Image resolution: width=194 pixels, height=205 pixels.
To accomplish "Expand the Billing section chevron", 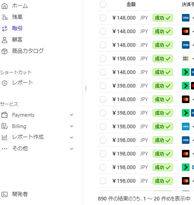I will coord(72,126).
